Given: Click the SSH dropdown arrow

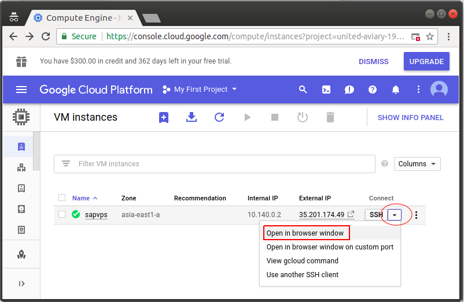Looking at the screenshot, I should [x=395, y=215].
